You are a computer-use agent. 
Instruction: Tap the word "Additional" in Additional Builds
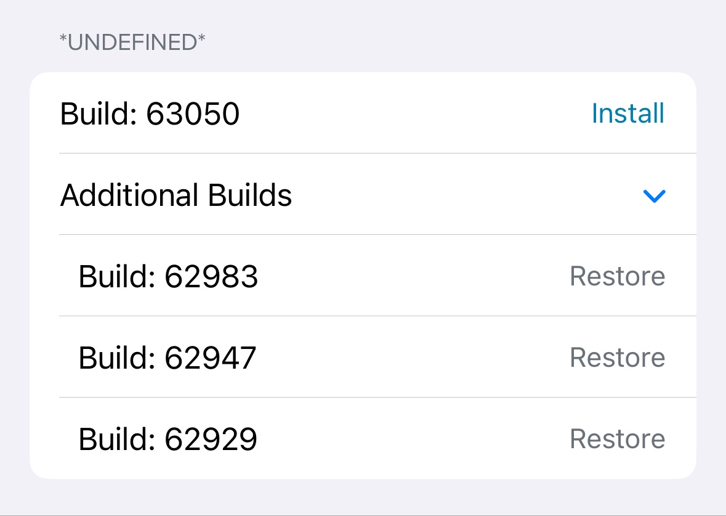(129, 195)
